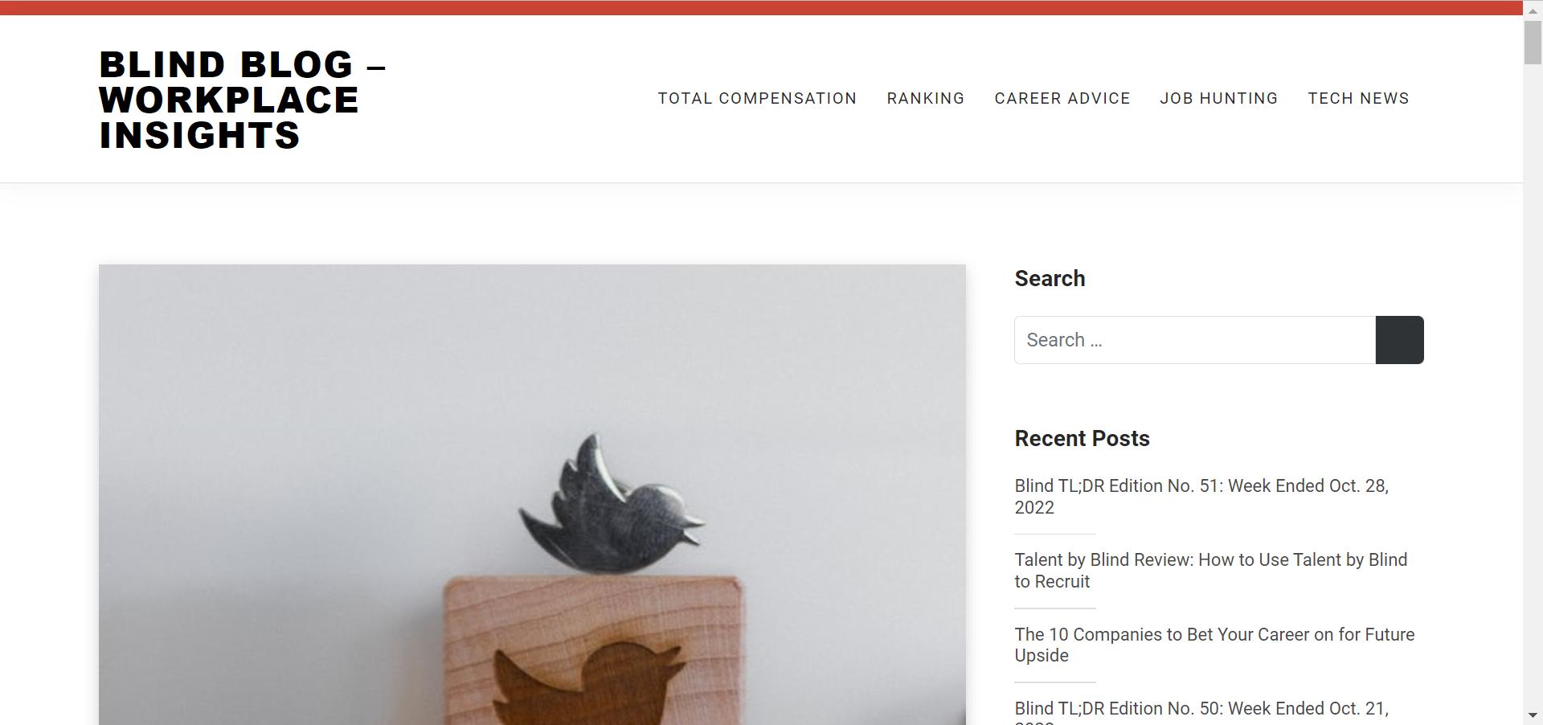Click the scrollbar up arrow
The height and width of the screenshot is (725, 1543).
tap(1533, 10)
